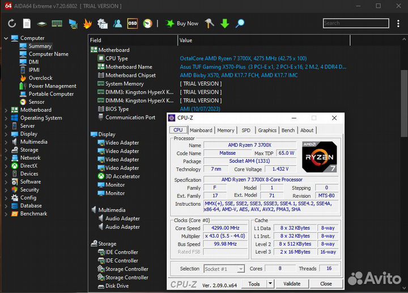This screenshot has width=408, height=293.
Task: Expand the Display tree node
Action: point(6,134)
